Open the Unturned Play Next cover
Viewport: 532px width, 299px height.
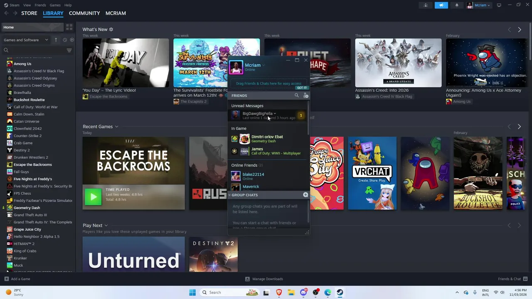pos(133,254)
